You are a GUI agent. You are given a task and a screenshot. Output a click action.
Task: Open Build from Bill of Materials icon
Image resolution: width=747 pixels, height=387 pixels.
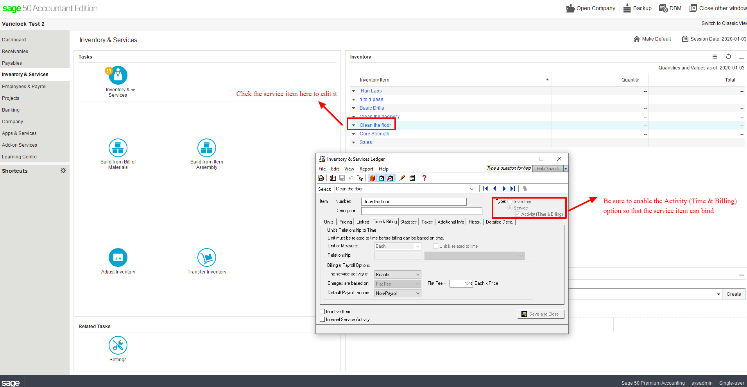pos(118,148)
